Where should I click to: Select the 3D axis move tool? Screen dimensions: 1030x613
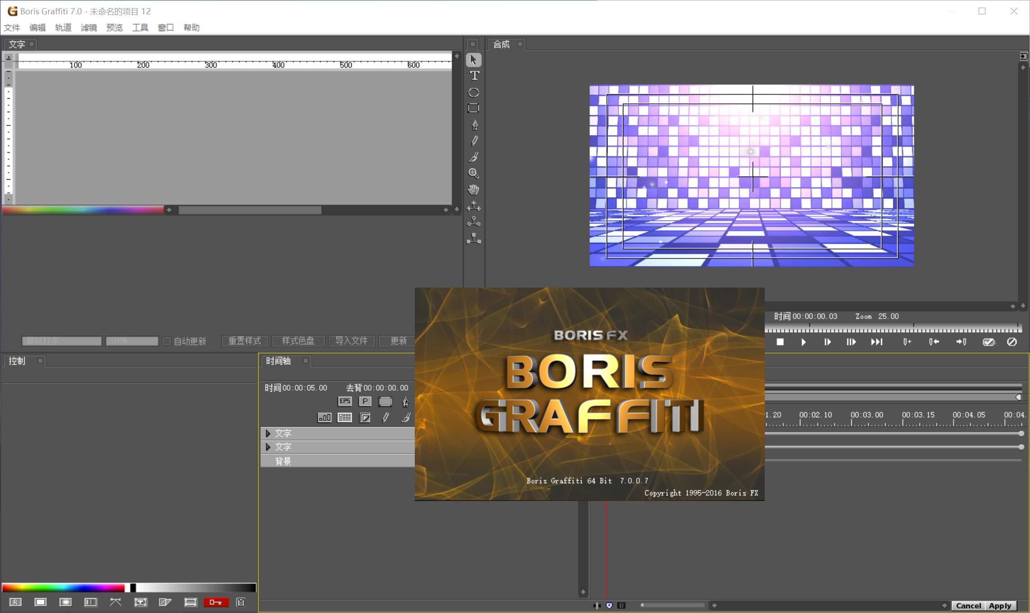[473, 206]
